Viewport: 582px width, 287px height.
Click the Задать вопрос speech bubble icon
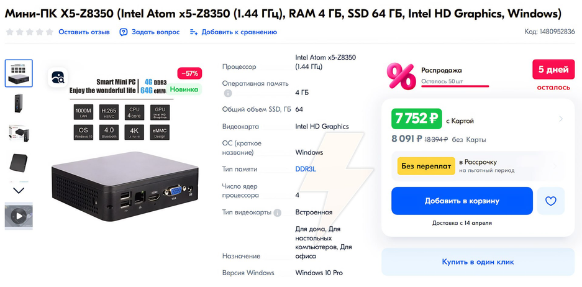point(124,32)
